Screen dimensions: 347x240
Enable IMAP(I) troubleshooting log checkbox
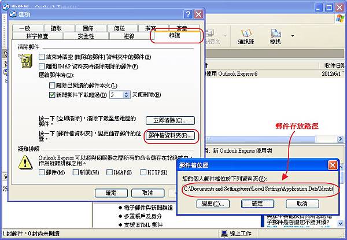pyautogui.click(x=109, y=172)
